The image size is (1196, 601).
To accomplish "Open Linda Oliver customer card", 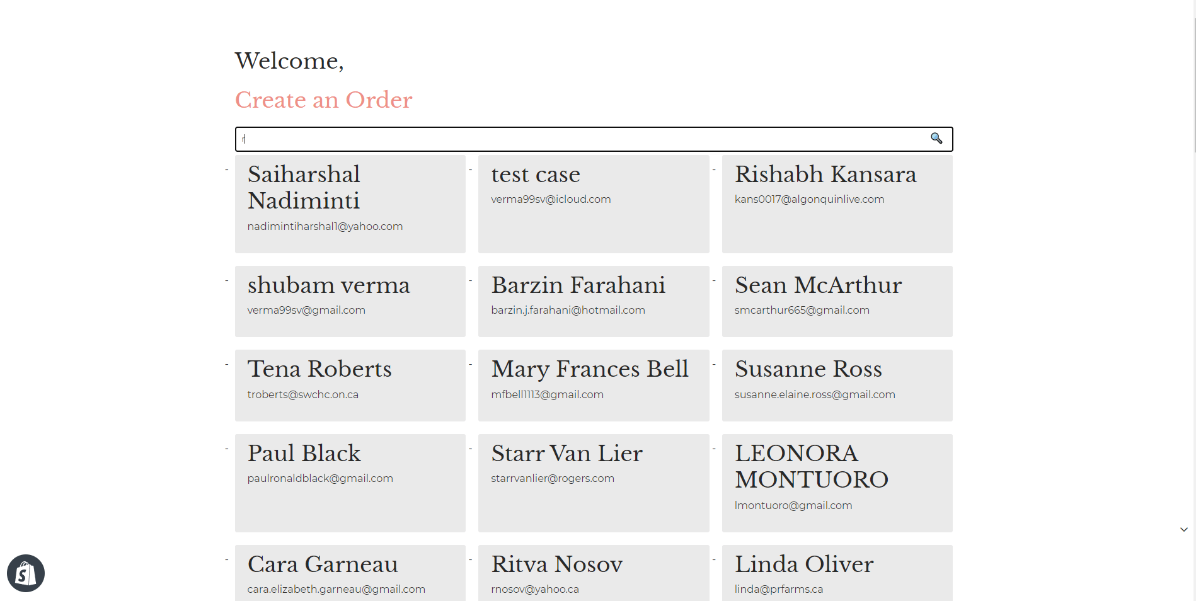I will pyautogui.click(x=837, y=573).
